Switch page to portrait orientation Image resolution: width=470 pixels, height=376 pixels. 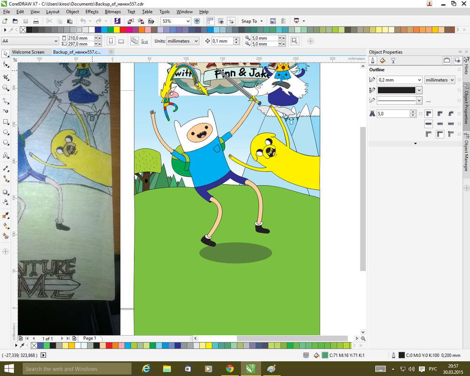111,41
